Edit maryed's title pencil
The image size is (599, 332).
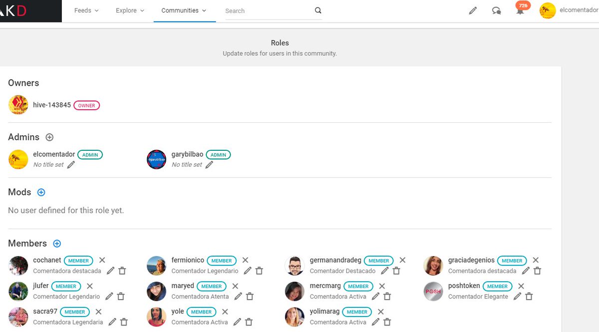[238, 296]
